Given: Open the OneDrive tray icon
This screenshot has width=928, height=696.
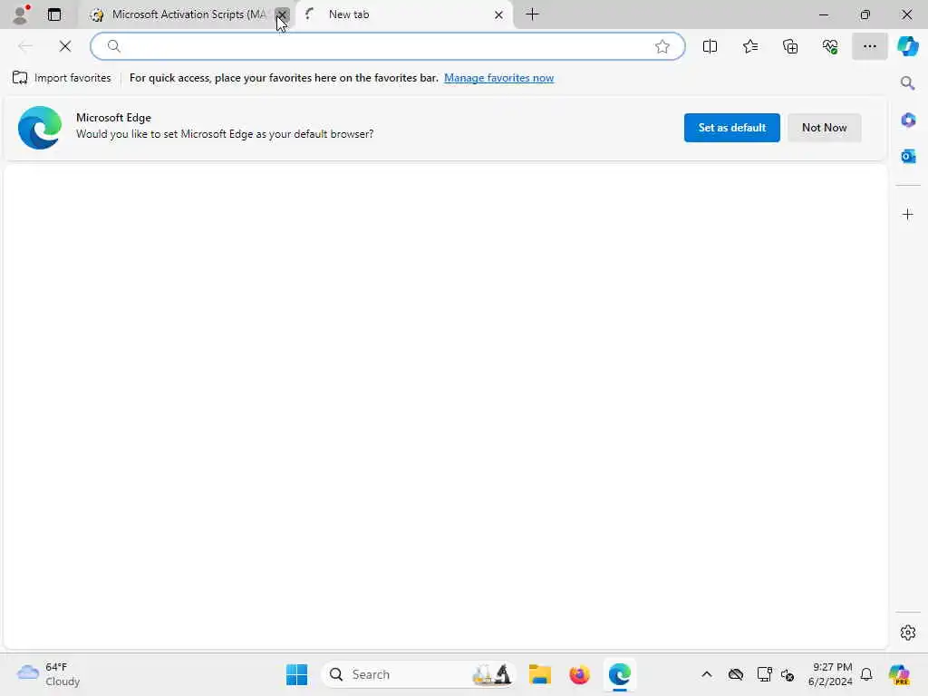Looking at the screenshot, I should [x=736, y=674].
